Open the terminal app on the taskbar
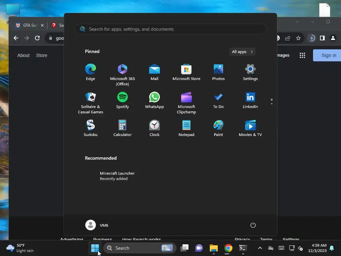The width and height of the screenshot is (341, 256). pos(243,248)
